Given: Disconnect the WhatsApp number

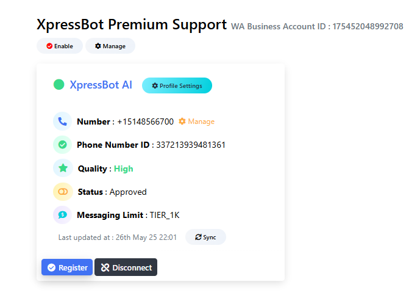Looking at the screenshot, I should tap(126, 267).
